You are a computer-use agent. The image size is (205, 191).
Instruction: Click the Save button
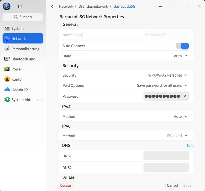(x=187, y=185)
